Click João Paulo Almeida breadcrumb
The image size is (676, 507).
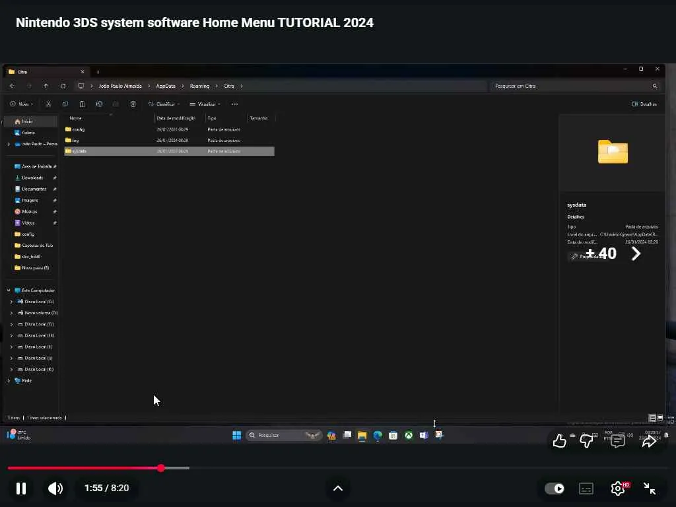120,86
